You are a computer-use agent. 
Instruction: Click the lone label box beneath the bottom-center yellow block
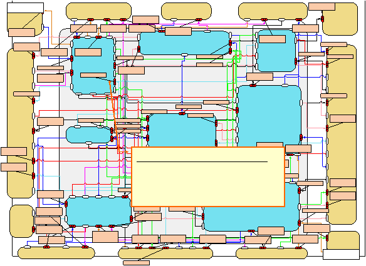click(x=137, y=263)
